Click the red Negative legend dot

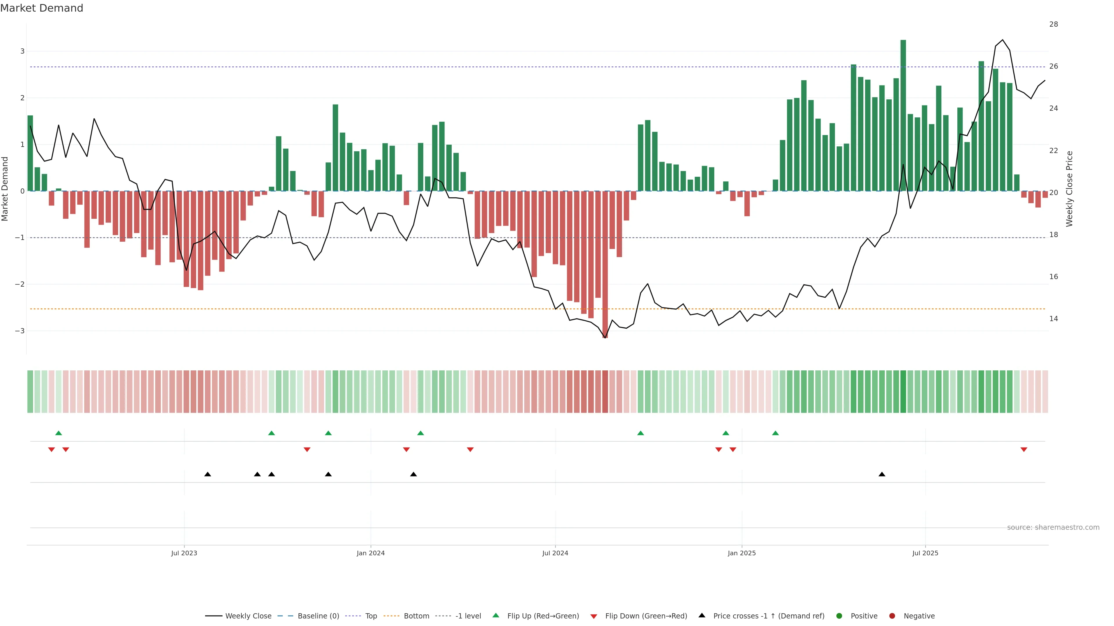click(x=892, y=616)
